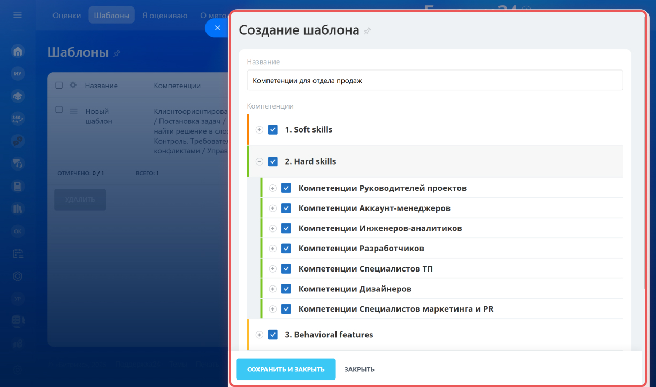This screenshot has width=656, height=387.
Task: Uncheck the Компетенции Дизайнеров checkbox
Action: (x=286, y=289)
